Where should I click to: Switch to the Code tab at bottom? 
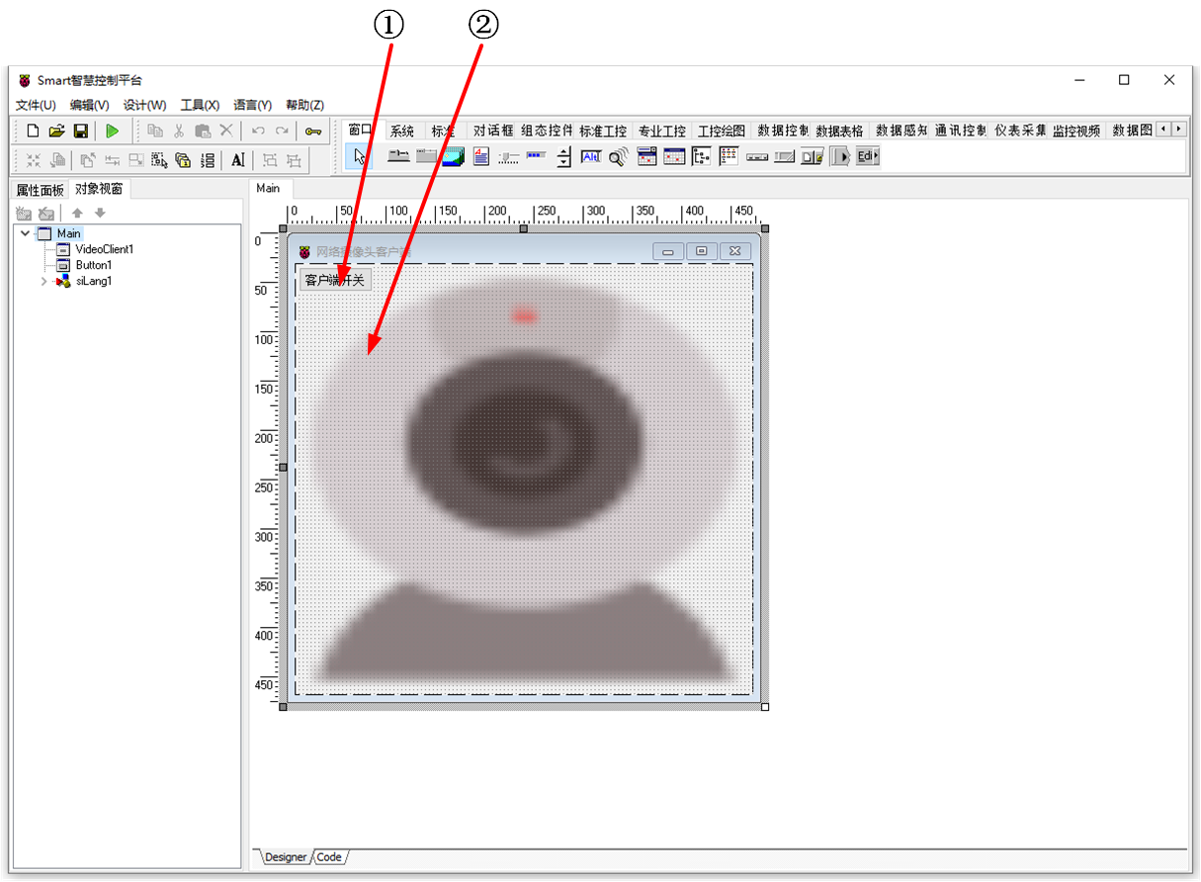[x=329, y=857]
